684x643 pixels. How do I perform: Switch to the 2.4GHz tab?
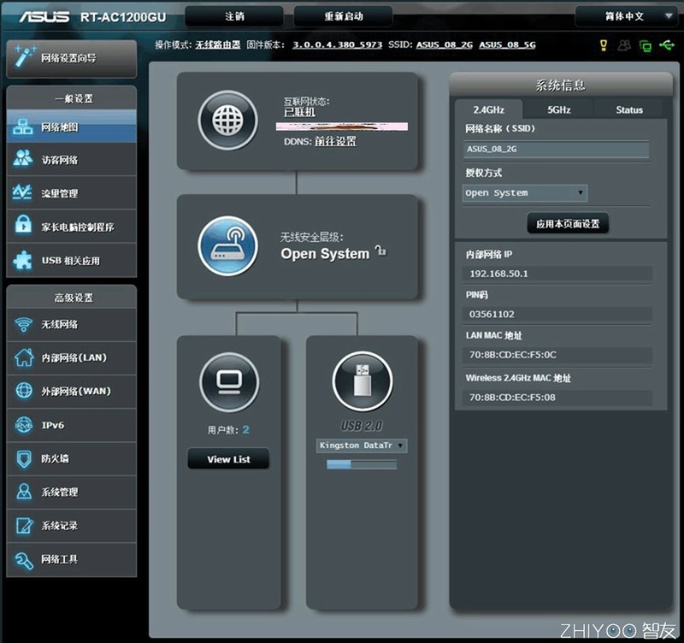tap(488, 109)
